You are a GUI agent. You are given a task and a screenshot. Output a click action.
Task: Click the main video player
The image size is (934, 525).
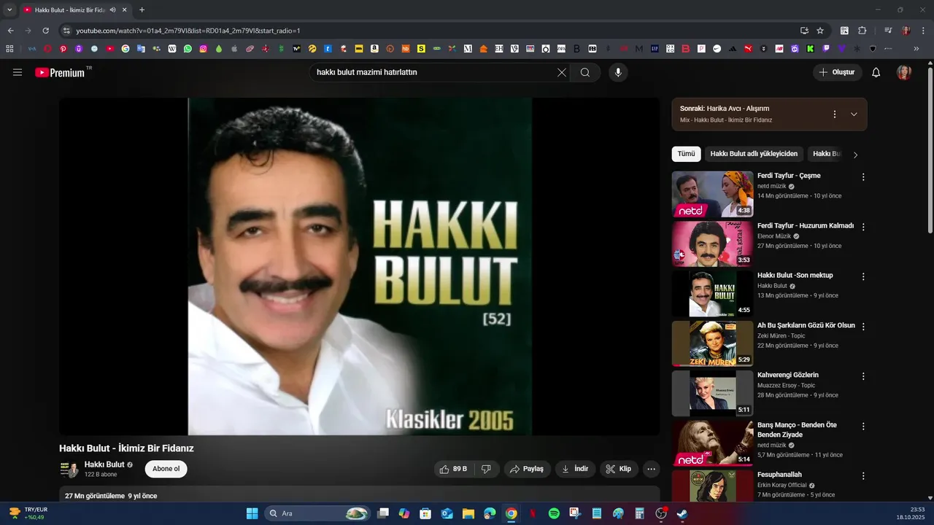coord(360,267)
